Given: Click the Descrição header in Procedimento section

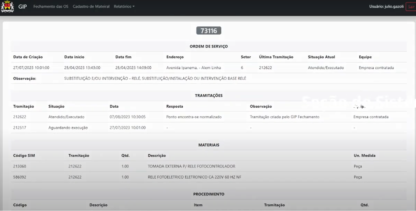Looking at the screenshot, I should 98,205.
